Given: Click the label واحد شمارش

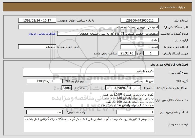Looking at the screenshot, I should 76,112.
